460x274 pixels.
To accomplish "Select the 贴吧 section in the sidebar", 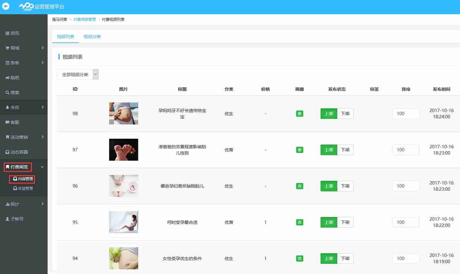I will click(14, 77).
